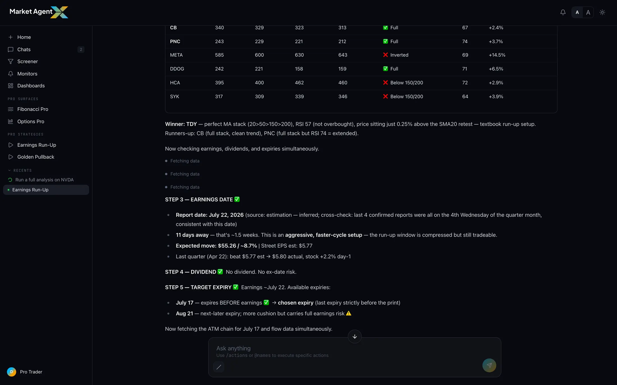Select the large font size A
Image resolution: width=617 pixels, height=385 pixels.
(x=588, y=12)
